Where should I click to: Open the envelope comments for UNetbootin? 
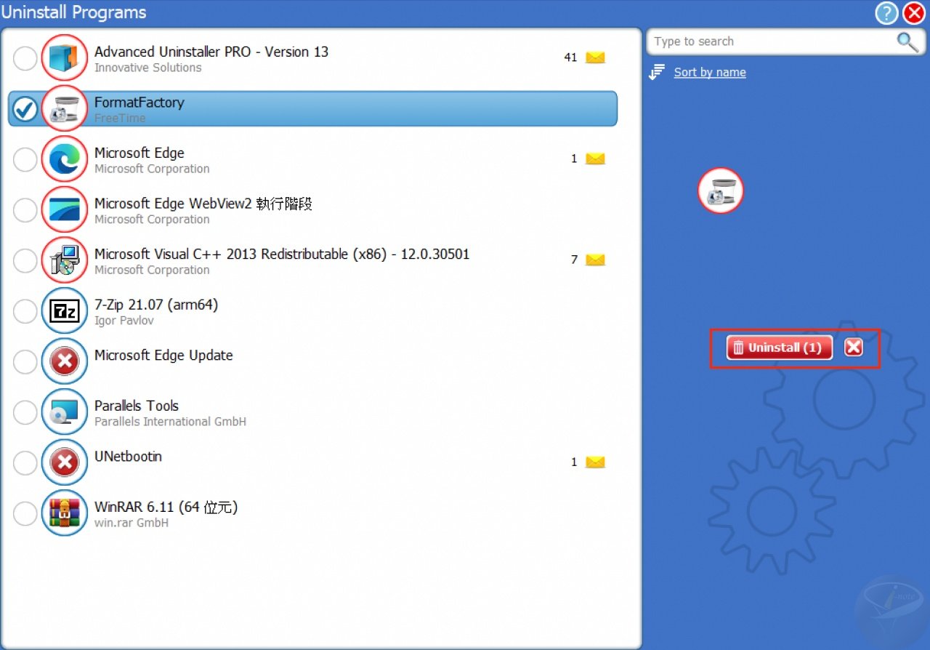(595, 462)
